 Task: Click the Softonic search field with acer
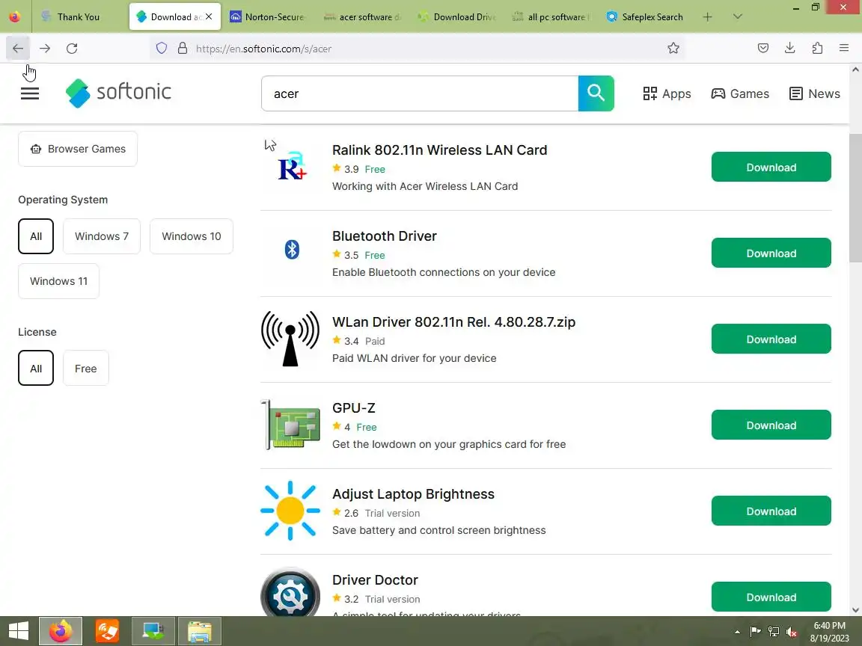(420, 93)
